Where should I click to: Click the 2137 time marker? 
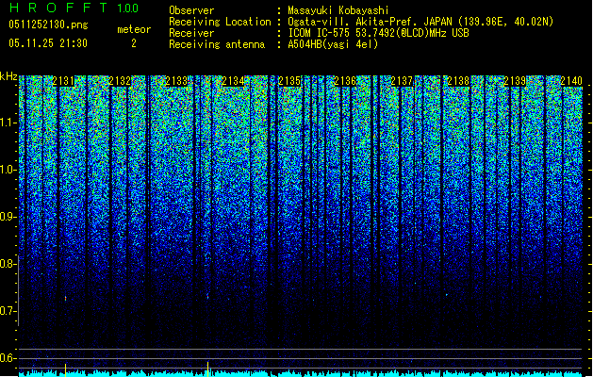click(x=402, y=81)
